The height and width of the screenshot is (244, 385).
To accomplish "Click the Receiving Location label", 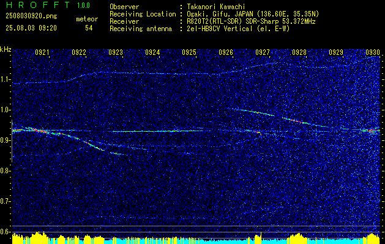I will pyautogui.click(x=143, y=14).
